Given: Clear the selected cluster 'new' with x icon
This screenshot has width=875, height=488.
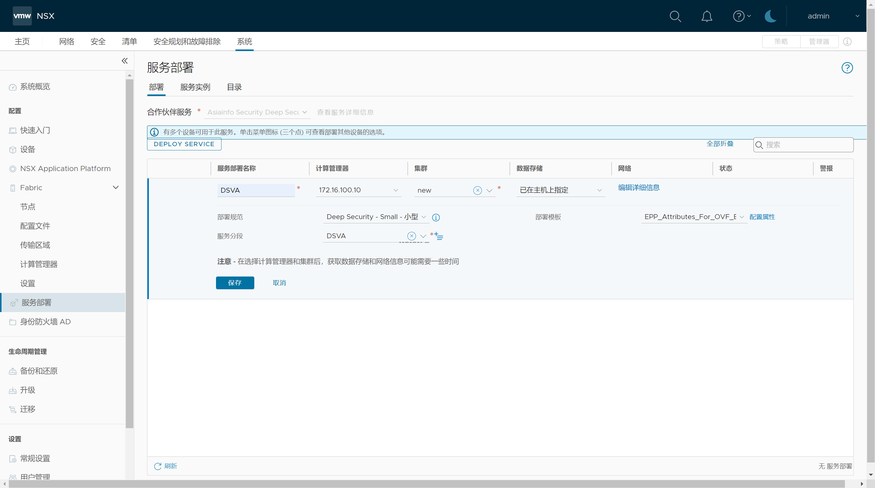Looking at the screenshot, I should (x=477, y=190).
